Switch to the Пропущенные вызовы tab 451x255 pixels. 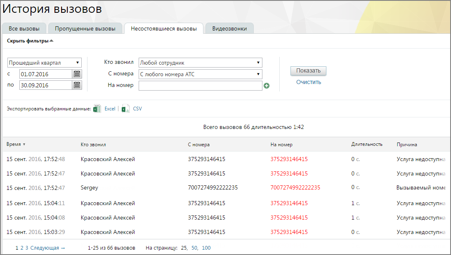85,28
